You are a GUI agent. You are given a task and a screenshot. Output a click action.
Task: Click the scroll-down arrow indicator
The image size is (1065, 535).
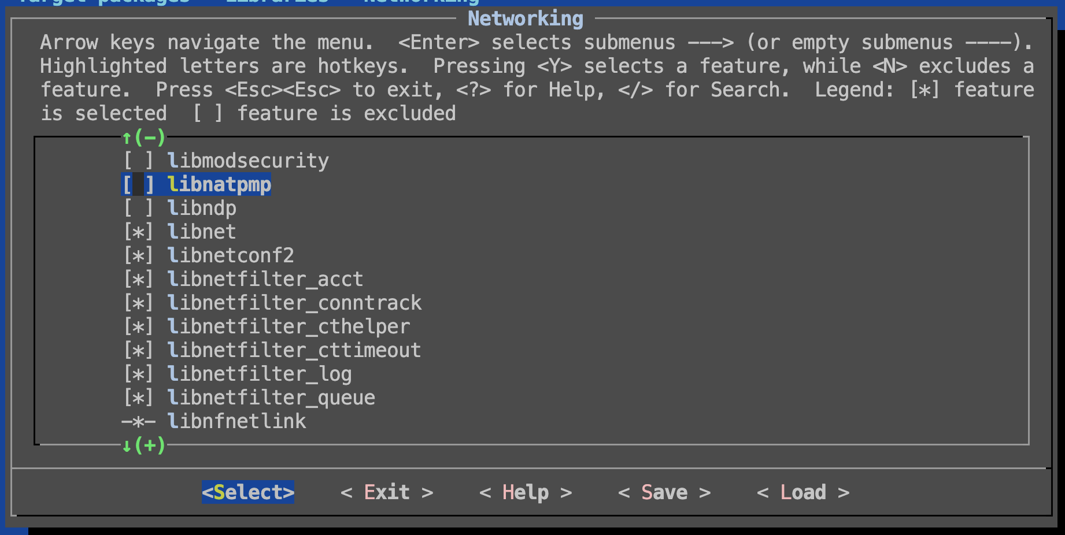[x=127, y=445]
